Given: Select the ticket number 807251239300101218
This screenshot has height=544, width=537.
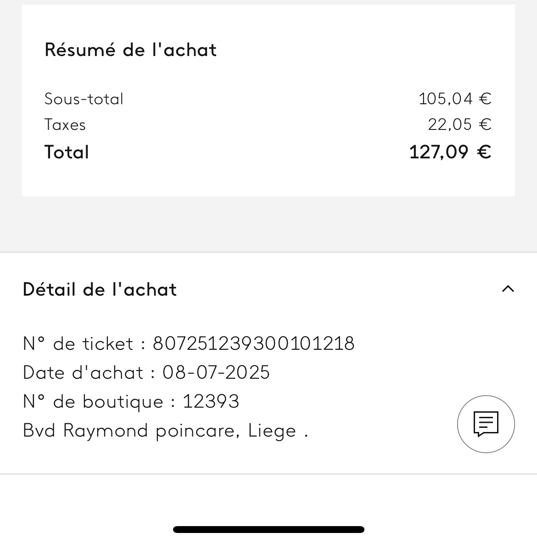Looking at the screenshot, I should 253,343.
